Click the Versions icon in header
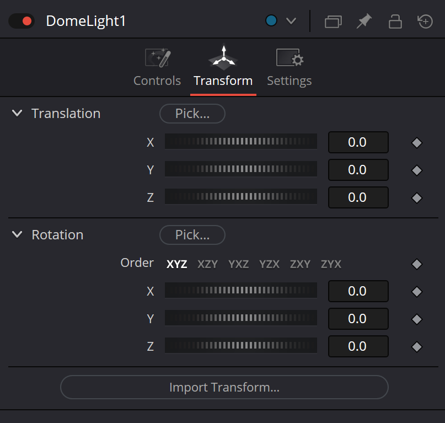 (x=333, y=22)
